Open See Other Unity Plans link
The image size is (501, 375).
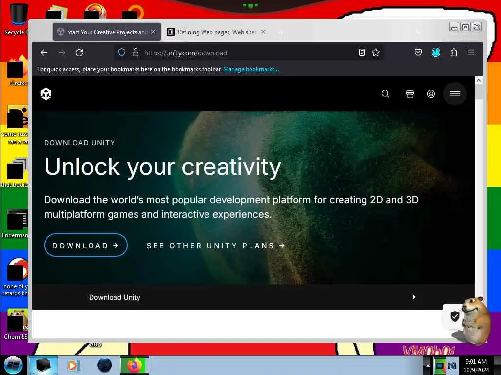coord(216,246)
